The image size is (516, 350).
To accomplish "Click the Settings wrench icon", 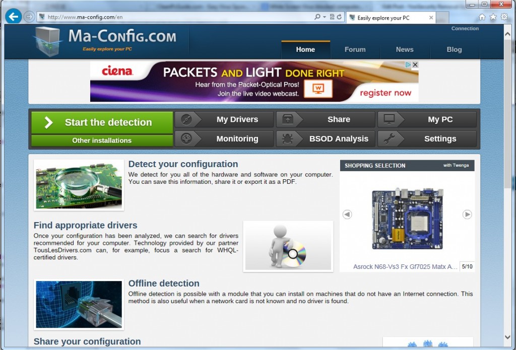I will 389,139.
